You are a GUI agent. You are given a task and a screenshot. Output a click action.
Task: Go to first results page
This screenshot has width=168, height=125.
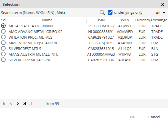(x=4, y=104)
